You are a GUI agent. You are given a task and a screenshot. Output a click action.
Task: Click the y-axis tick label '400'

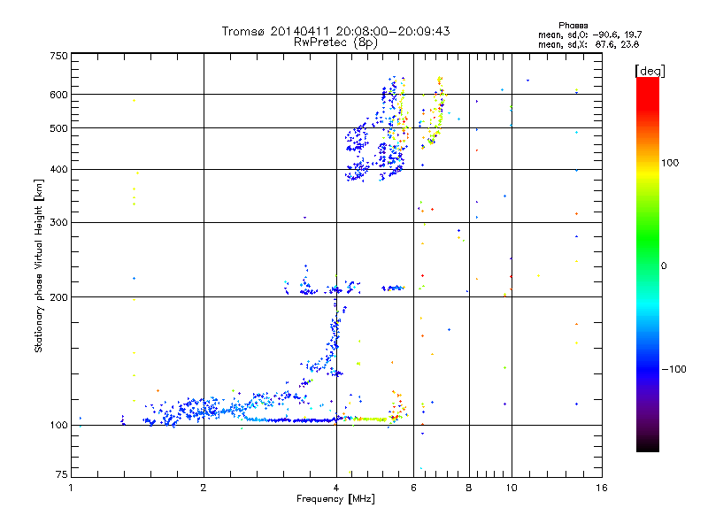click(x=58, y=169)
